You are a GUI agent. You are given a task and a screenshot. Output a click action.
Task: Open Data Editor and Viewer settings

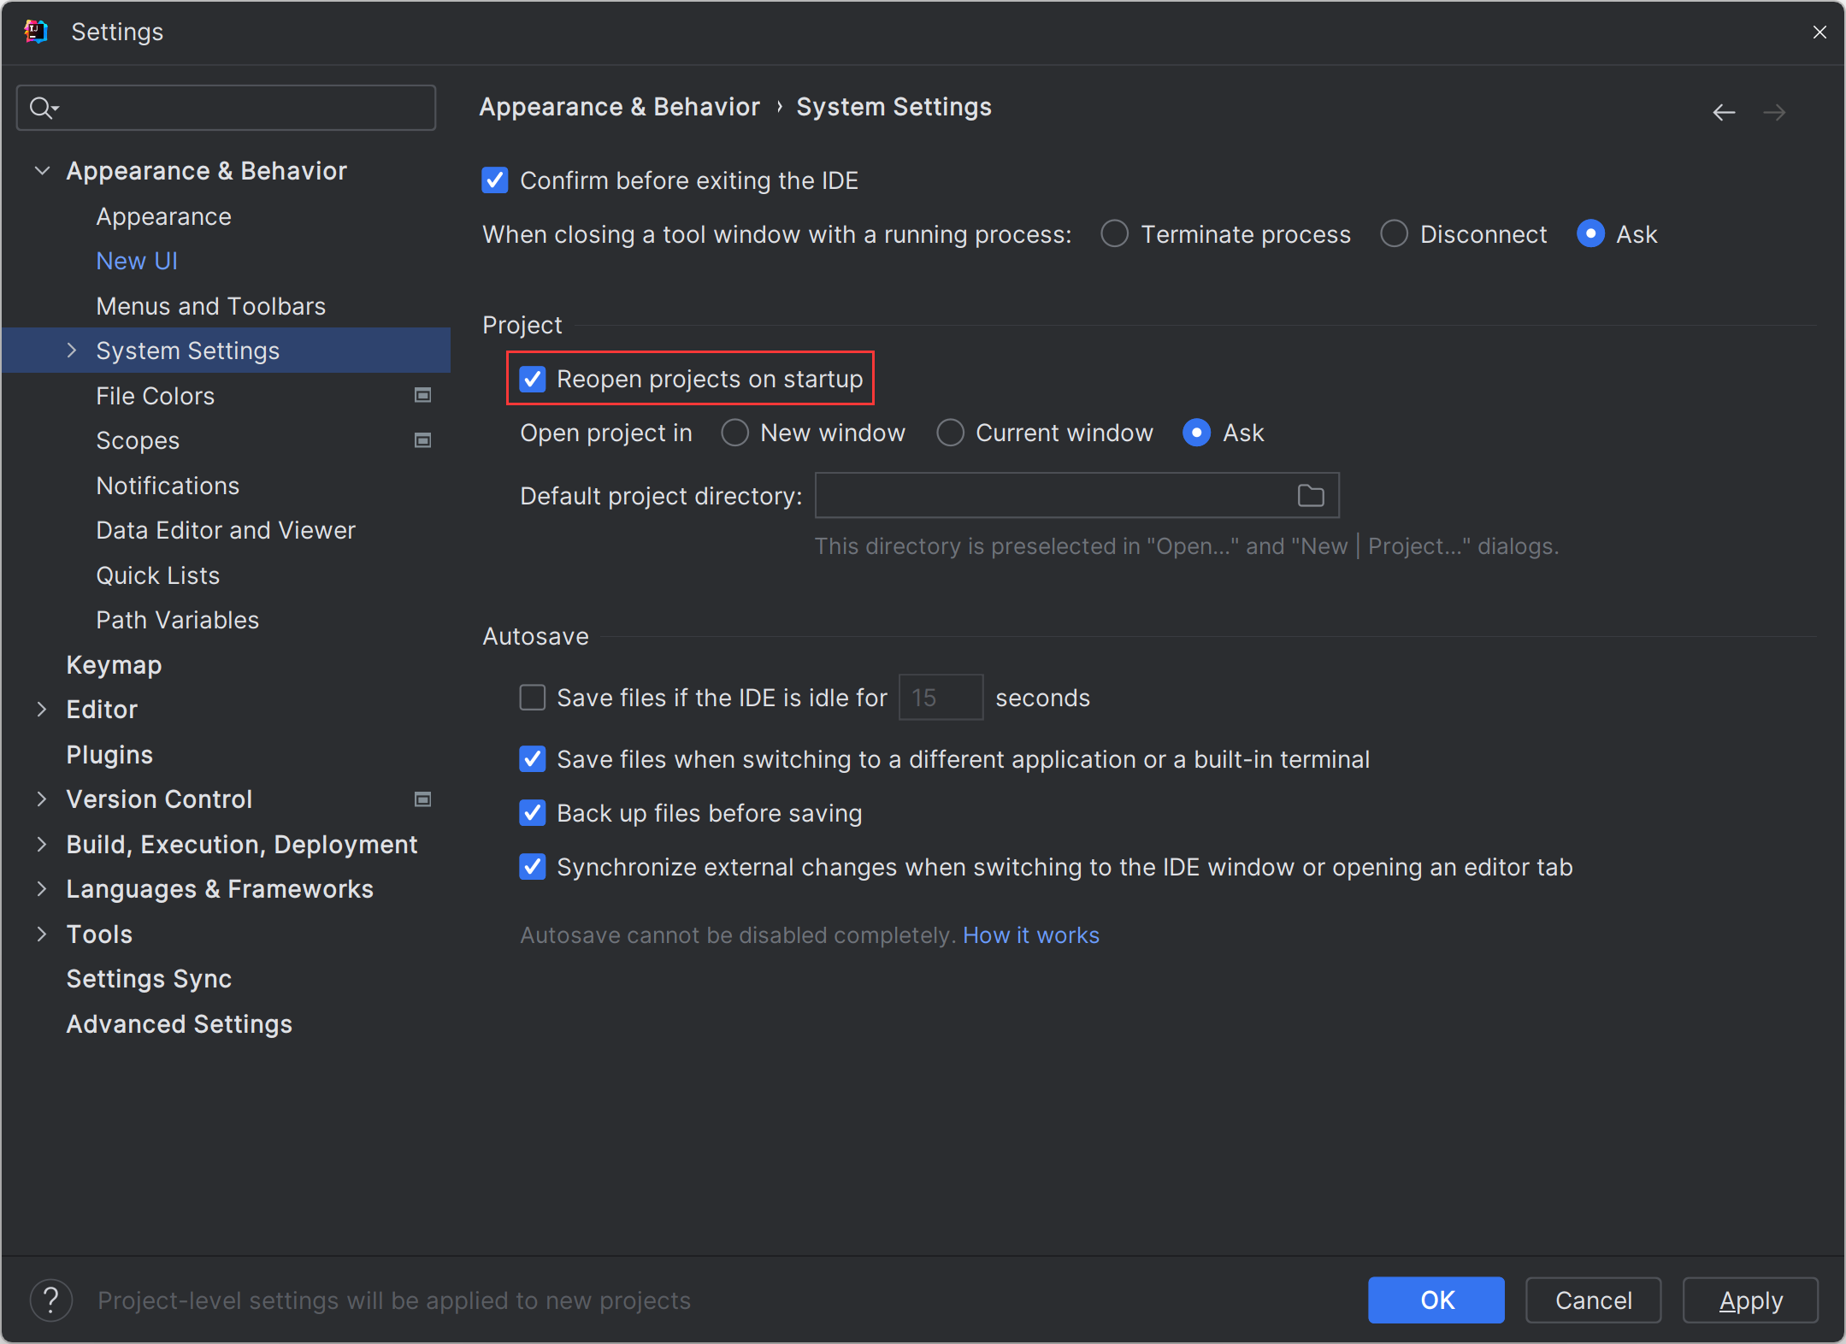click(x=225, y=530)
